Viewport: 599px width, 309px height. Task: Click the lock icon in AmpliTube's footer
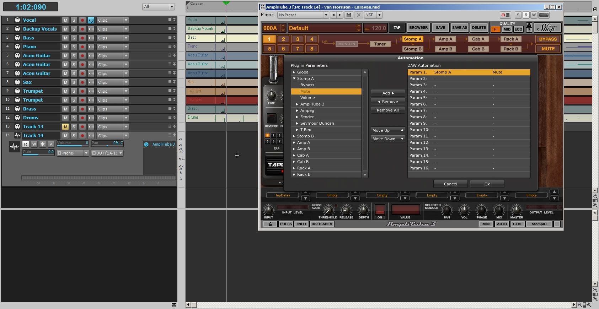[270, 224]
